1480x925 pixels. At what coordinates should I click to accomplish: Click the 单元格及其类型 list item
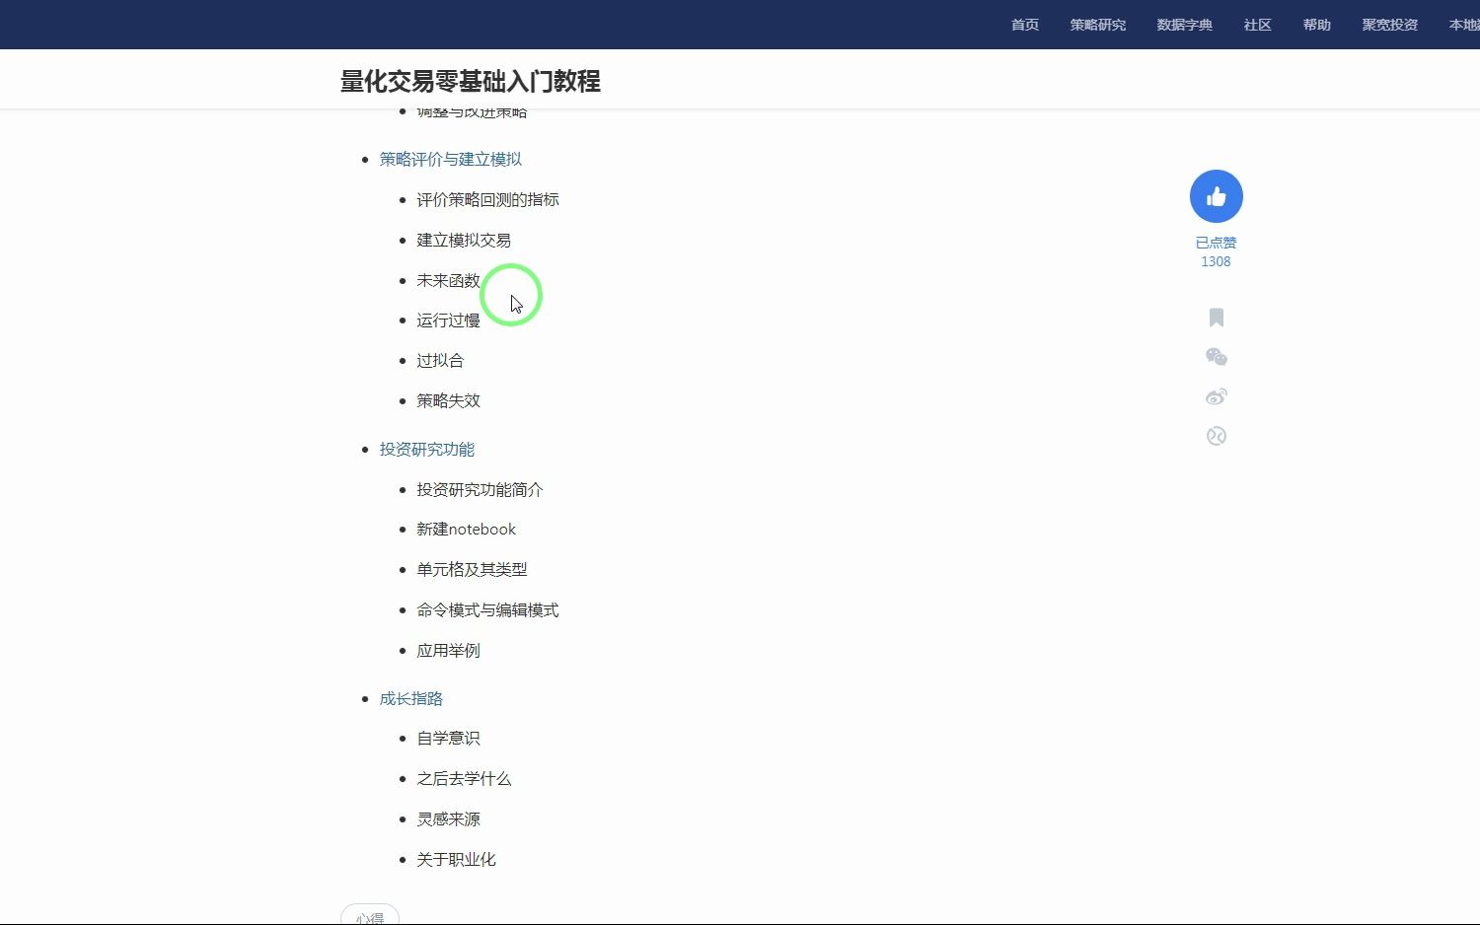[472, 569]
